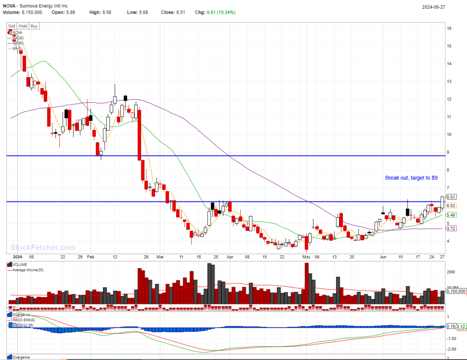The image size is (467, 360).
Task: Click the 16 price axis label
Action: (449, 28)
